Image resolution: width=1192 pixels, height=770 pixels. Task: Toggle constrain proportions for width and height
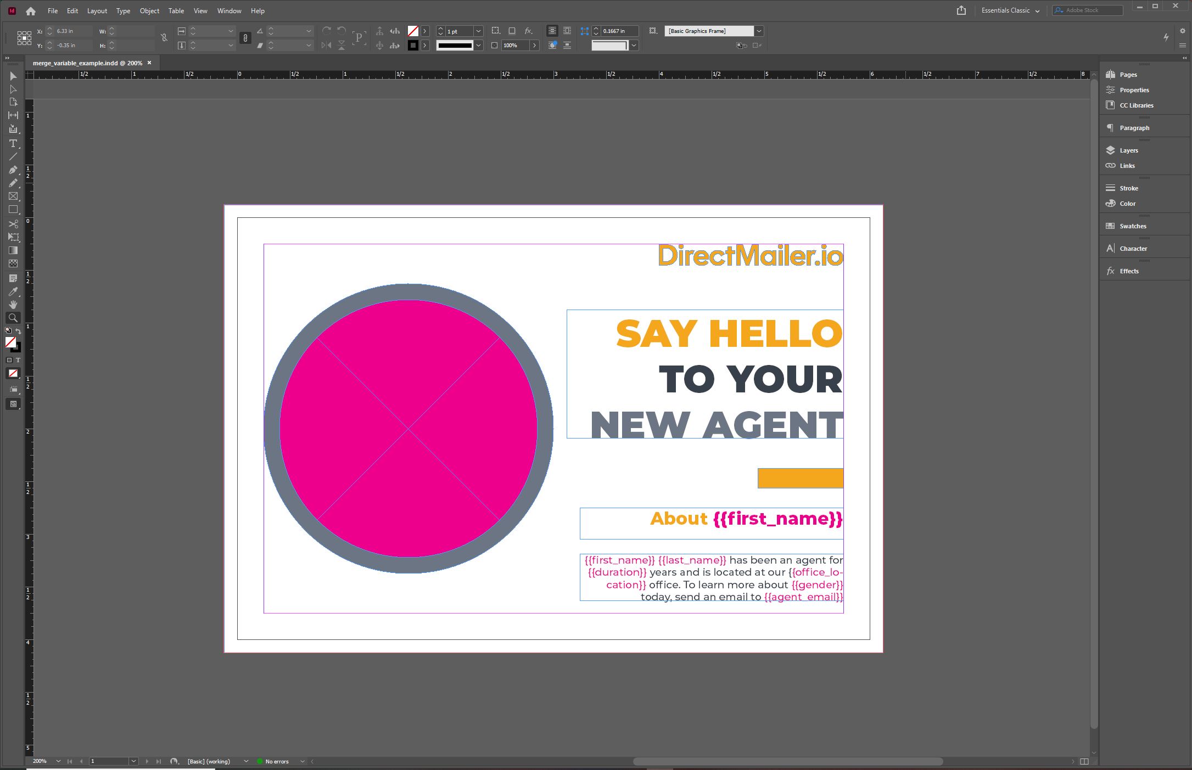coord(164,38)
